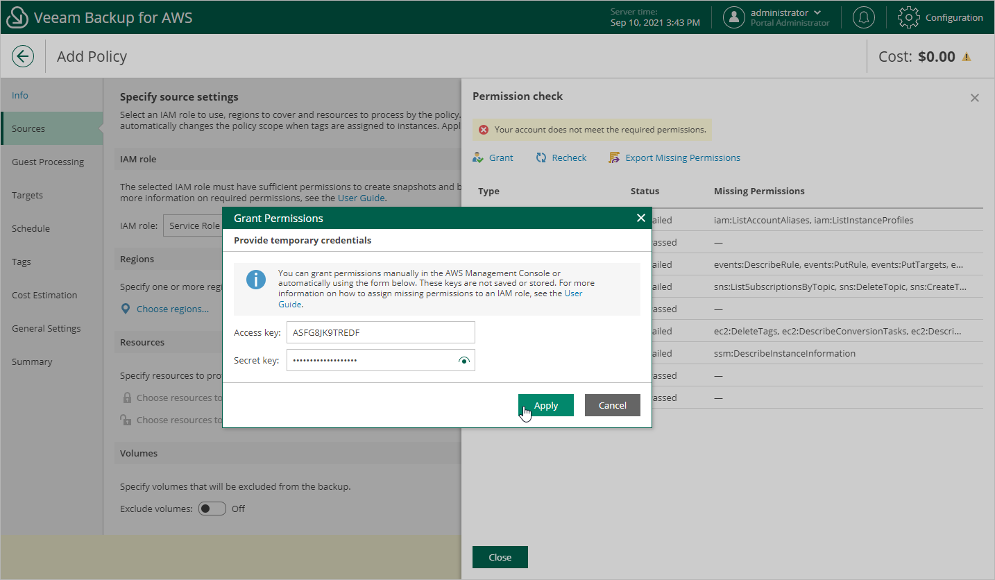995x580 pixels.
Task: Go to the General Settings step
Action: 46,328
